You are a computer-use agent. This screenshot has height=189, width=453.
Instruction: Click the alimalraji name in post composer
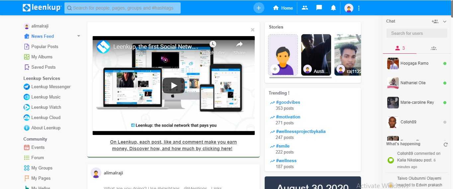113,173
